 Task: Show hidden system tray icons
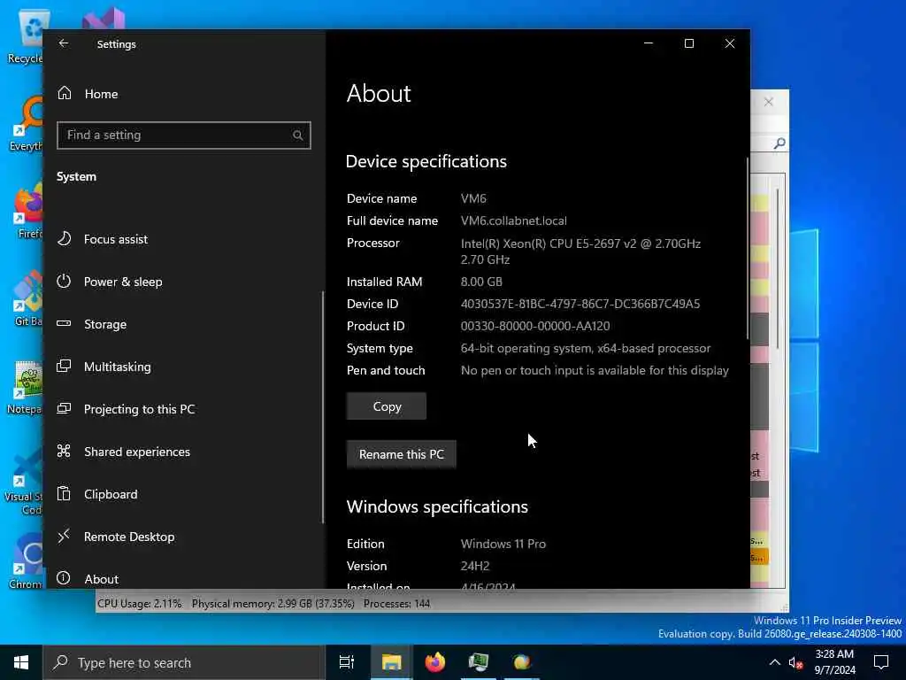[775, 662]
